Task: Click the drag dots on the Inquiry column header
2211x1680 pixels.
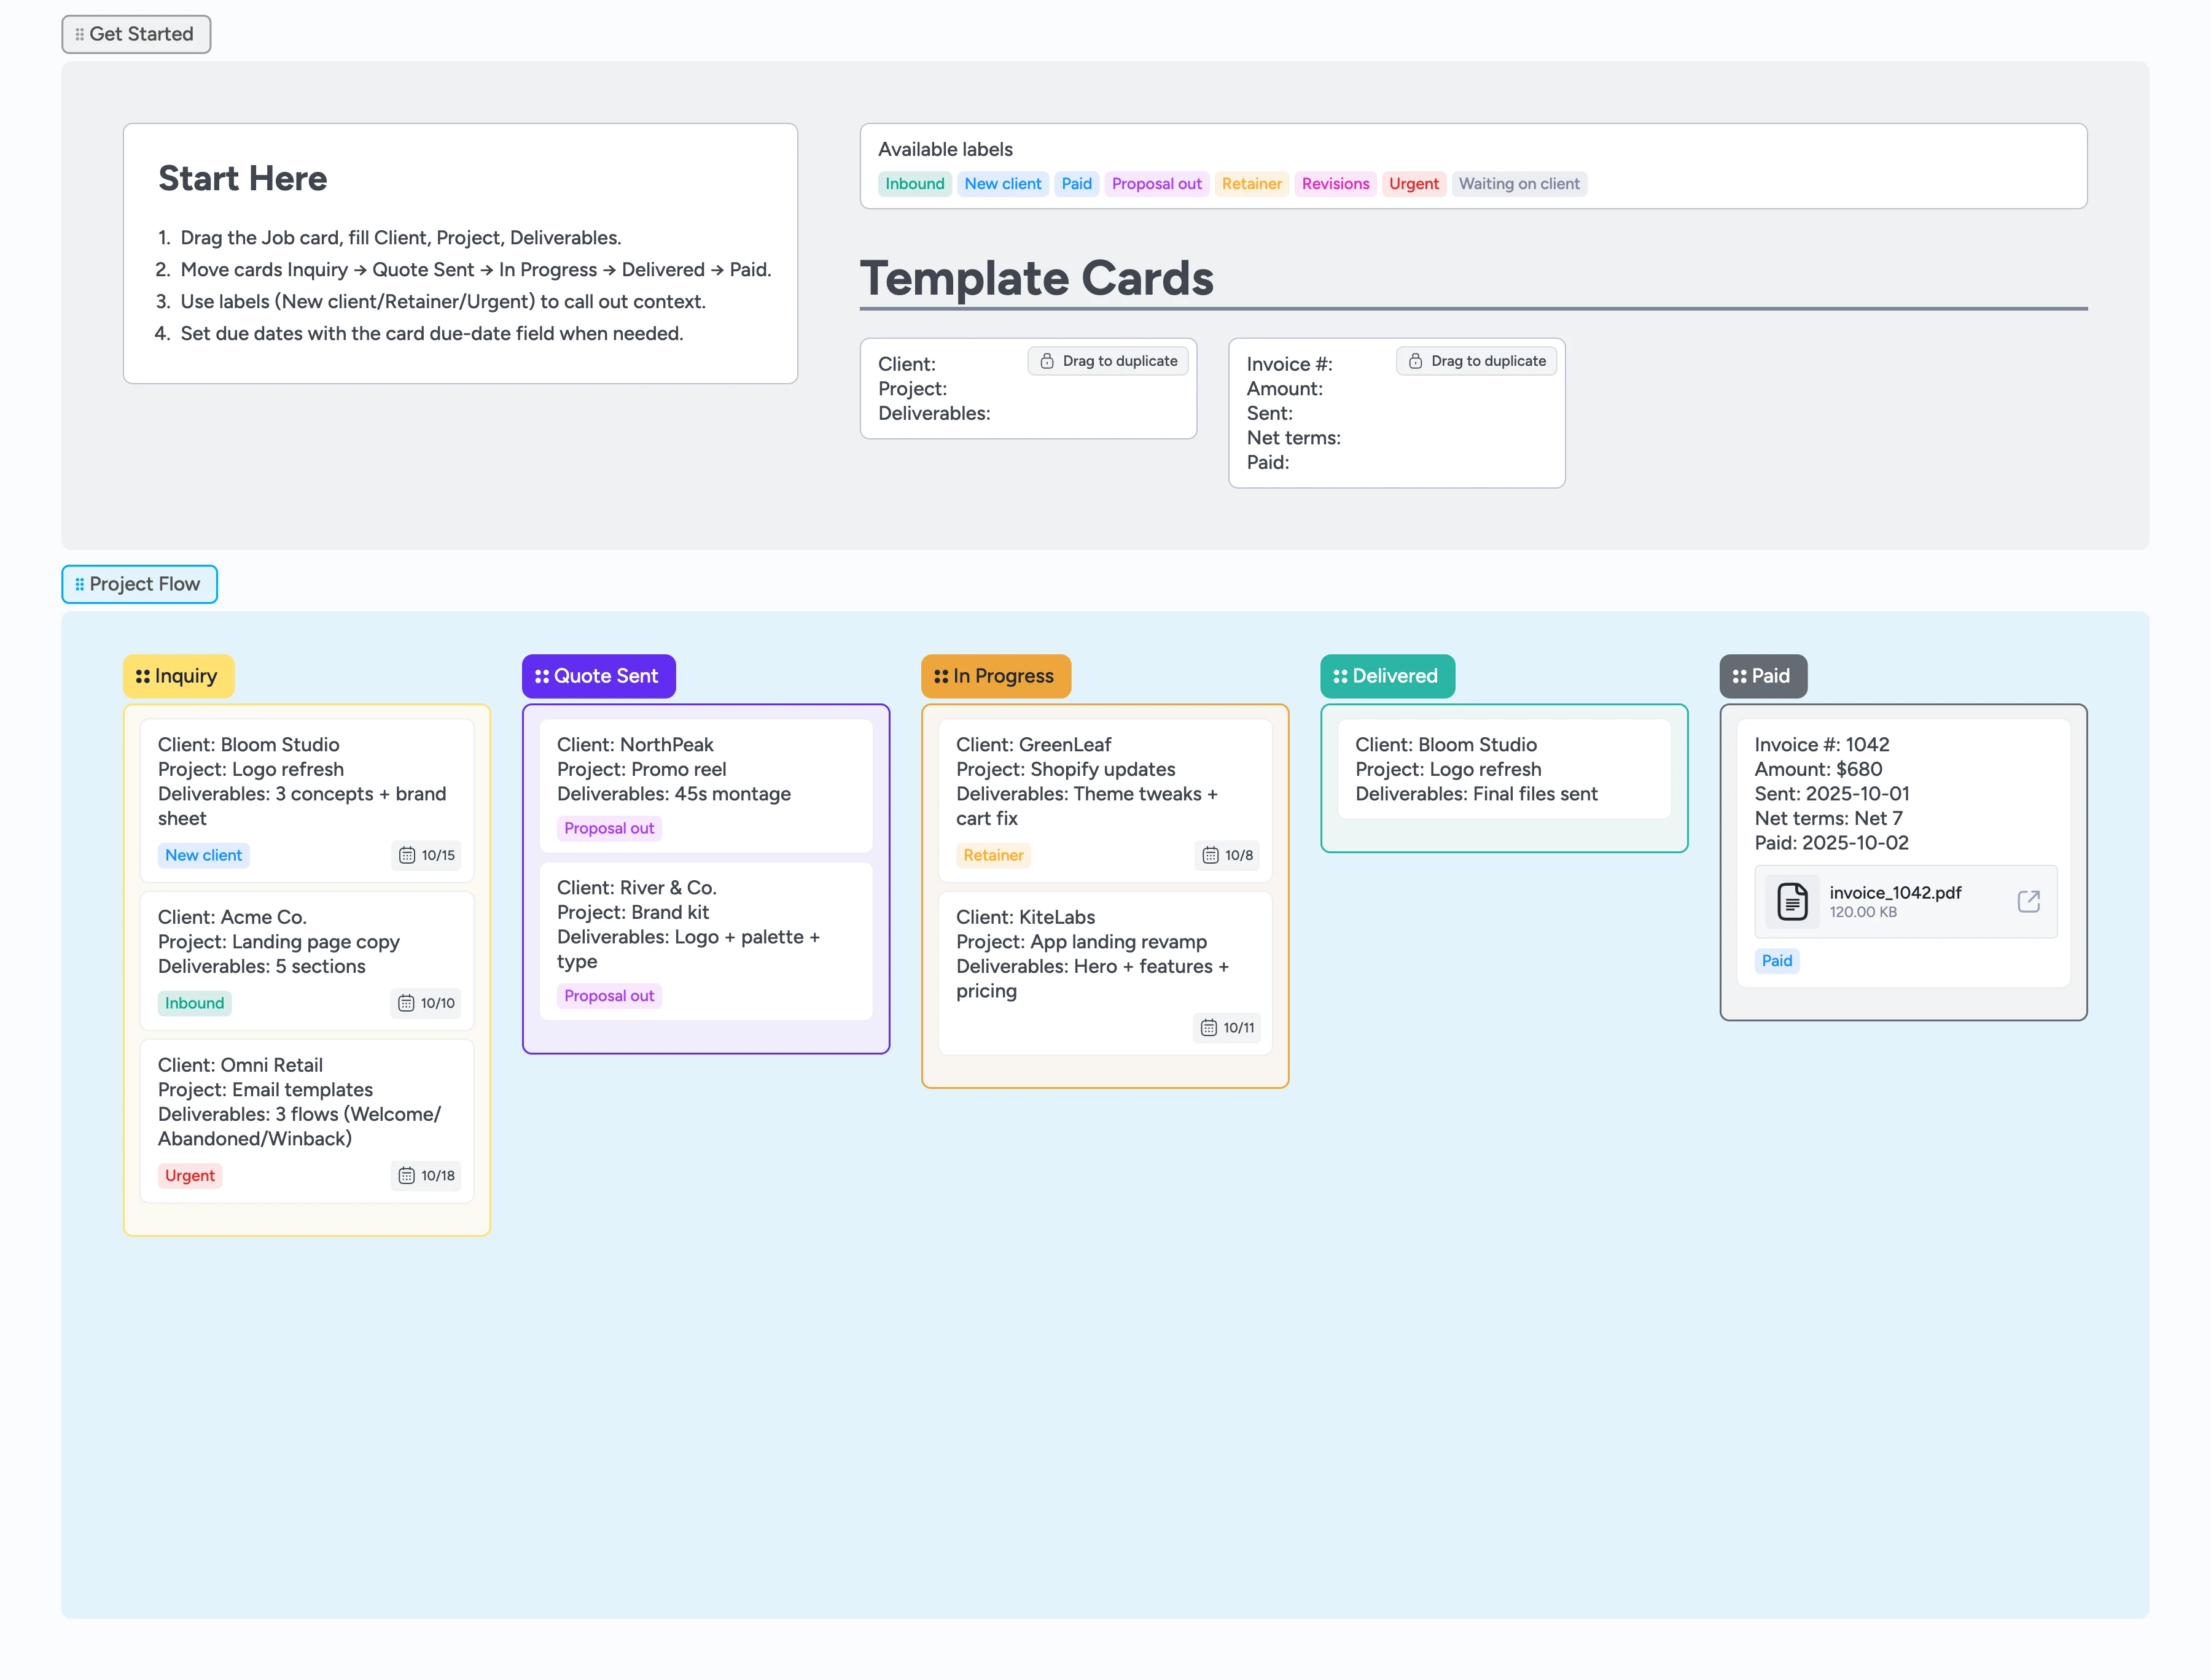Action: click(143, 676)
